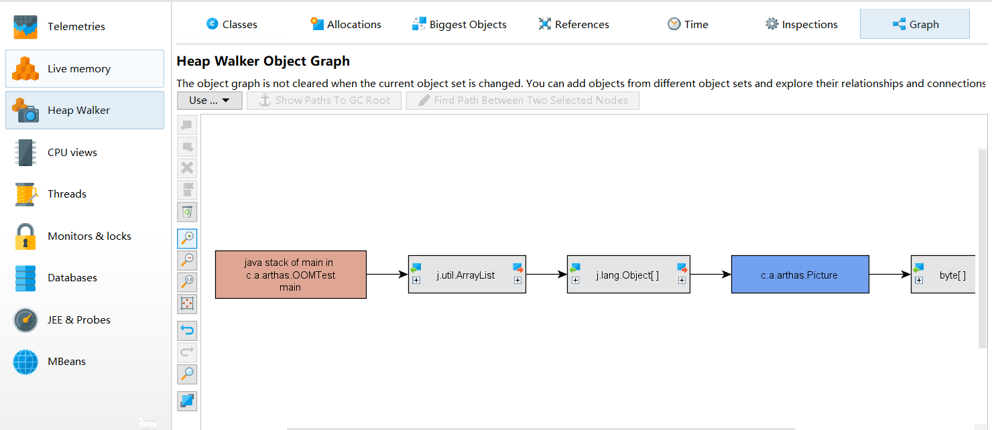992x430 pixels.
Task: Open the Inspections tab
Action: [801, 25]
